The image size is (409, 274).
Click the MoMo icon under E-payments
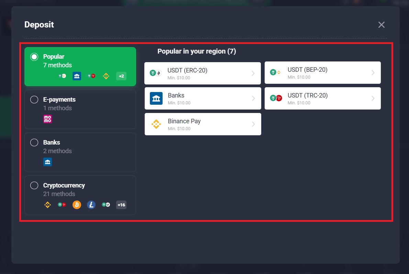click(x=47, y=119)
